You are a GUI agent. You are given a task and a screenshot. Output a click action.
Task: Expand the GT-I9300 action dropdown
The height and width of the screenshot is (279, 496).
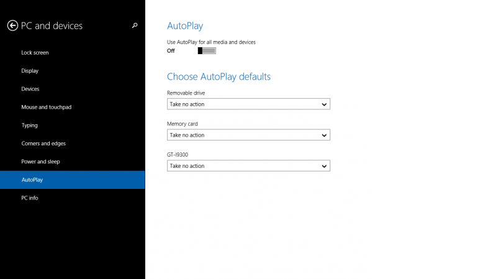[x=248, y=166]
